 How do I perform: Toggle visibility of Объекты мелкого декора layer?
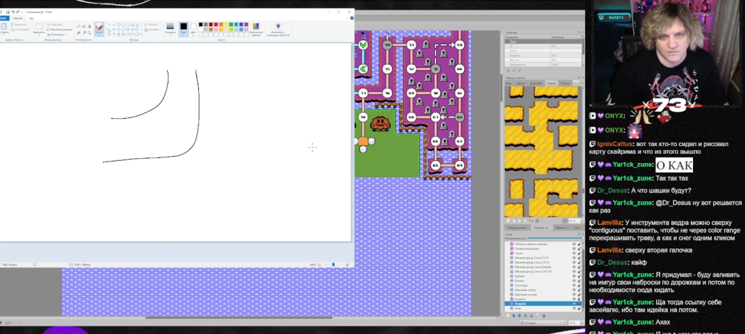(x=574, y=244)
